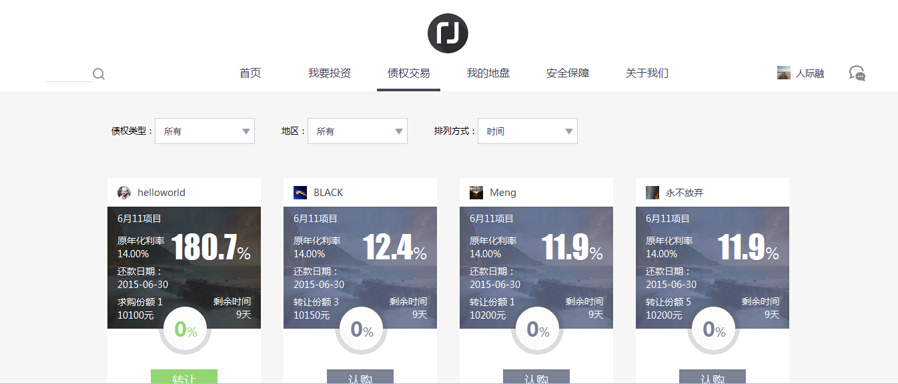898x384 pixels.
Task: Open the 我的地盘 nav item
Action: [x=488, y=73]
